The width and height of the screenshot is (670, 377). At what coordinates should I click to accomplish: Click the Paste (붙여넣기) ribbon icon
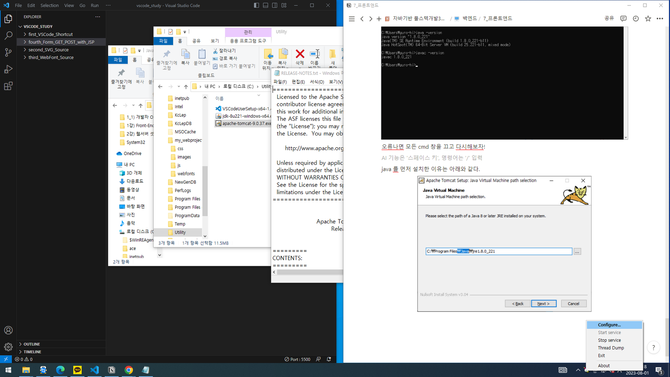202,57
